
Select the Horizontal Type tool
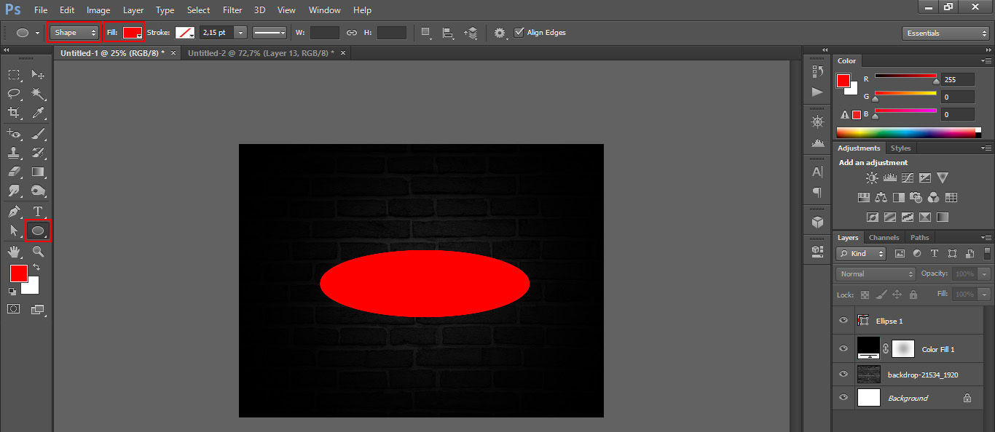pos(38,212)
